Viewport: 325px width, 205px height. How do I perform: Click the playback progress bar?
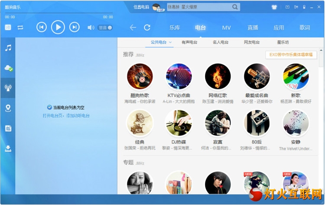pos(59,13)
